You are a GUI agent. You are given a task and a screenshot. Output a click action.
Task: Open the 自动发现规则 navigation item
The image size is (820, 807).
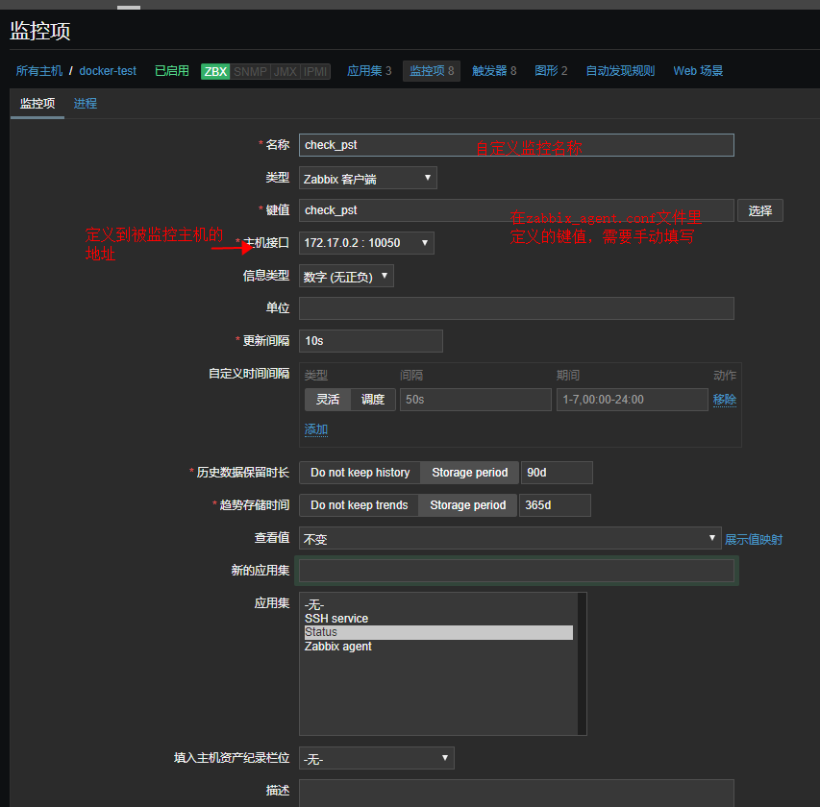(x=620, y=71)
